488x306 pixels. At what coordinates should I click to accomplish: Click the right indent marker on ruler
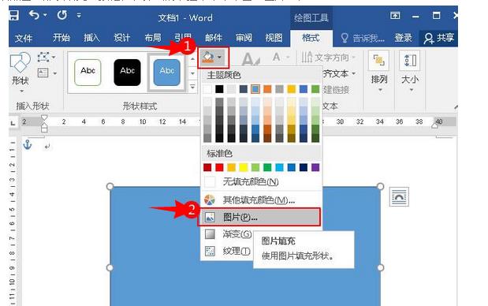point(435,125)
